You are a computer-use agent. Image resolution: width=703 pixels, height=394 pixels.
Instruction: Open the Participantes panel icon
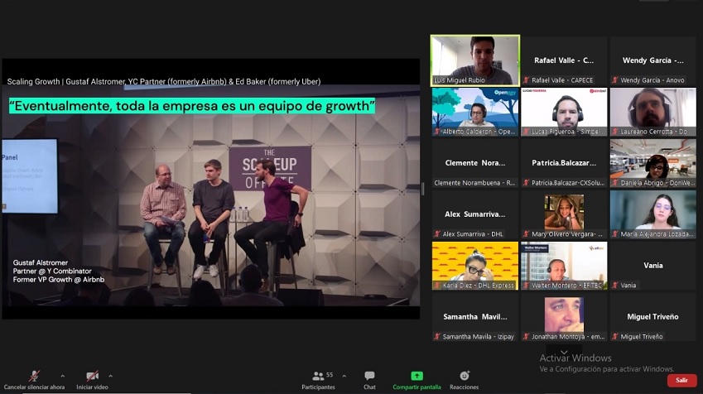coord(318,376)
